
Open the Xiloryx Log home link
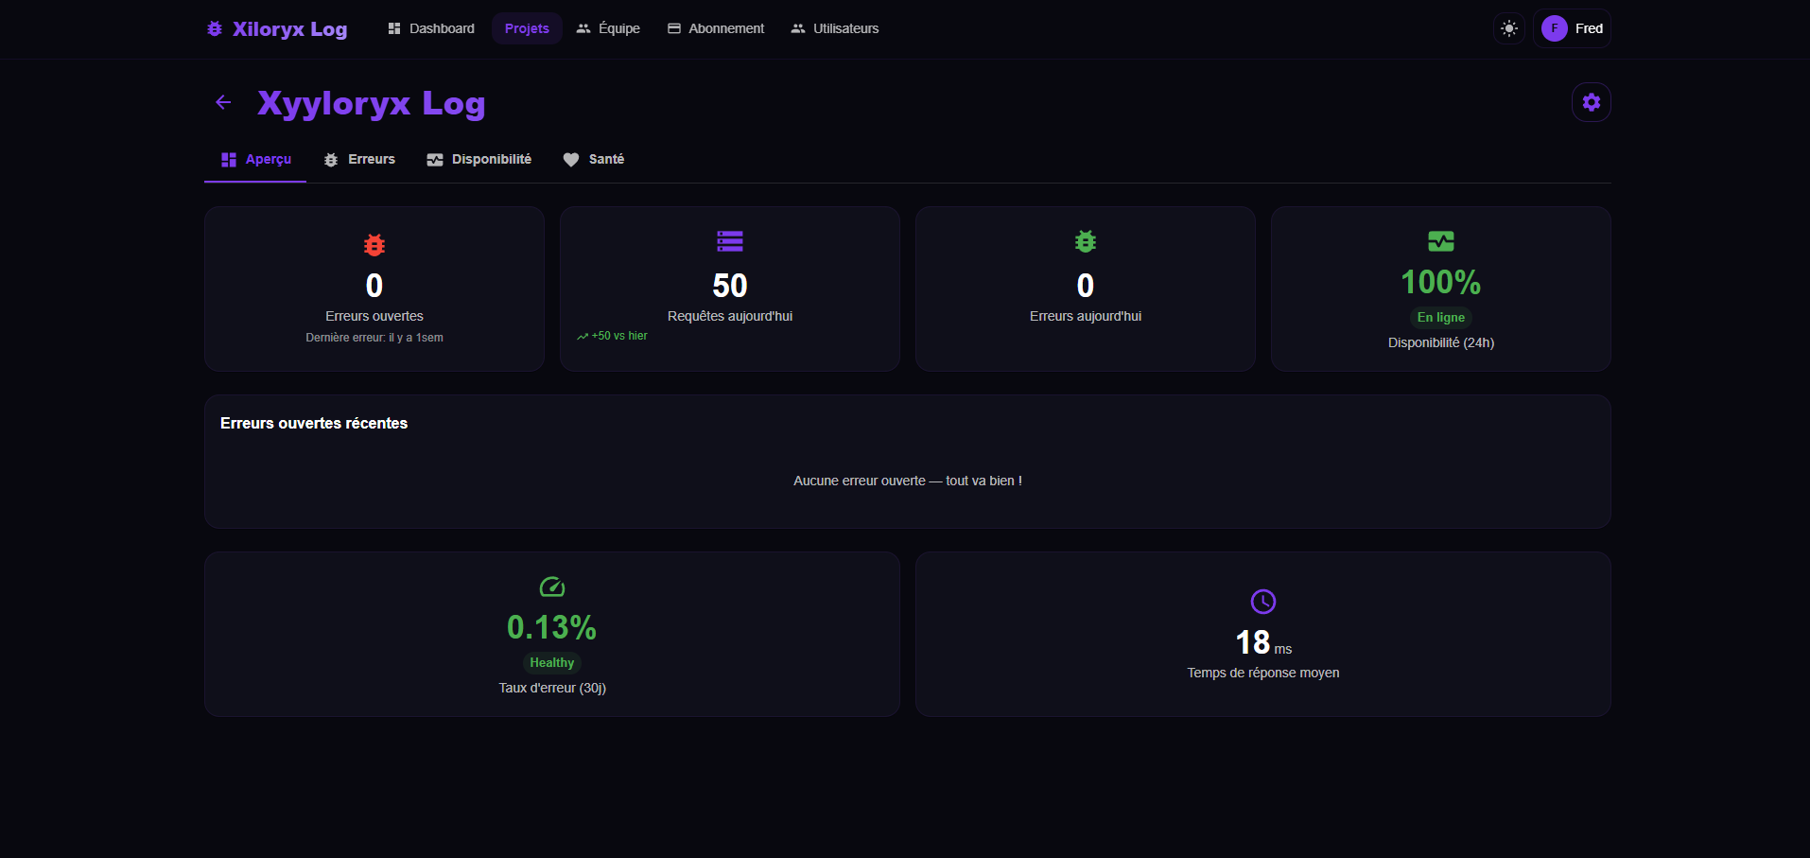click(277, 29)
